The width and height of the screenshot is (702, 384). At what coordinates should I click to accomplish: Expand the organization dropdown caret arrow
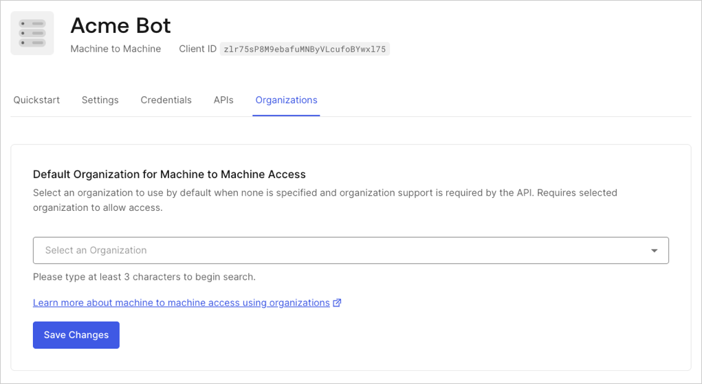click(x=654, y=251)
